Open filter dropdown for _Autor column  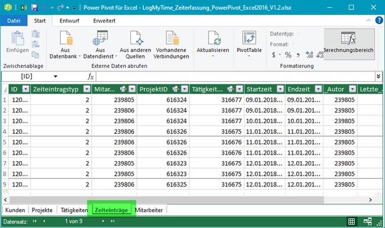click(352, 89)
